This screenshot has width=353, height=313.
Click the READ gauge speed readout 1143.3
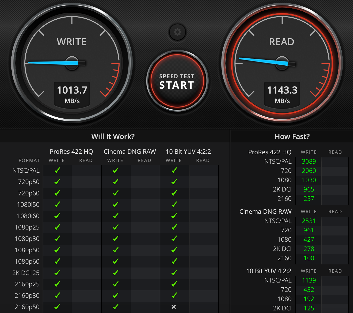click(282, 90)
